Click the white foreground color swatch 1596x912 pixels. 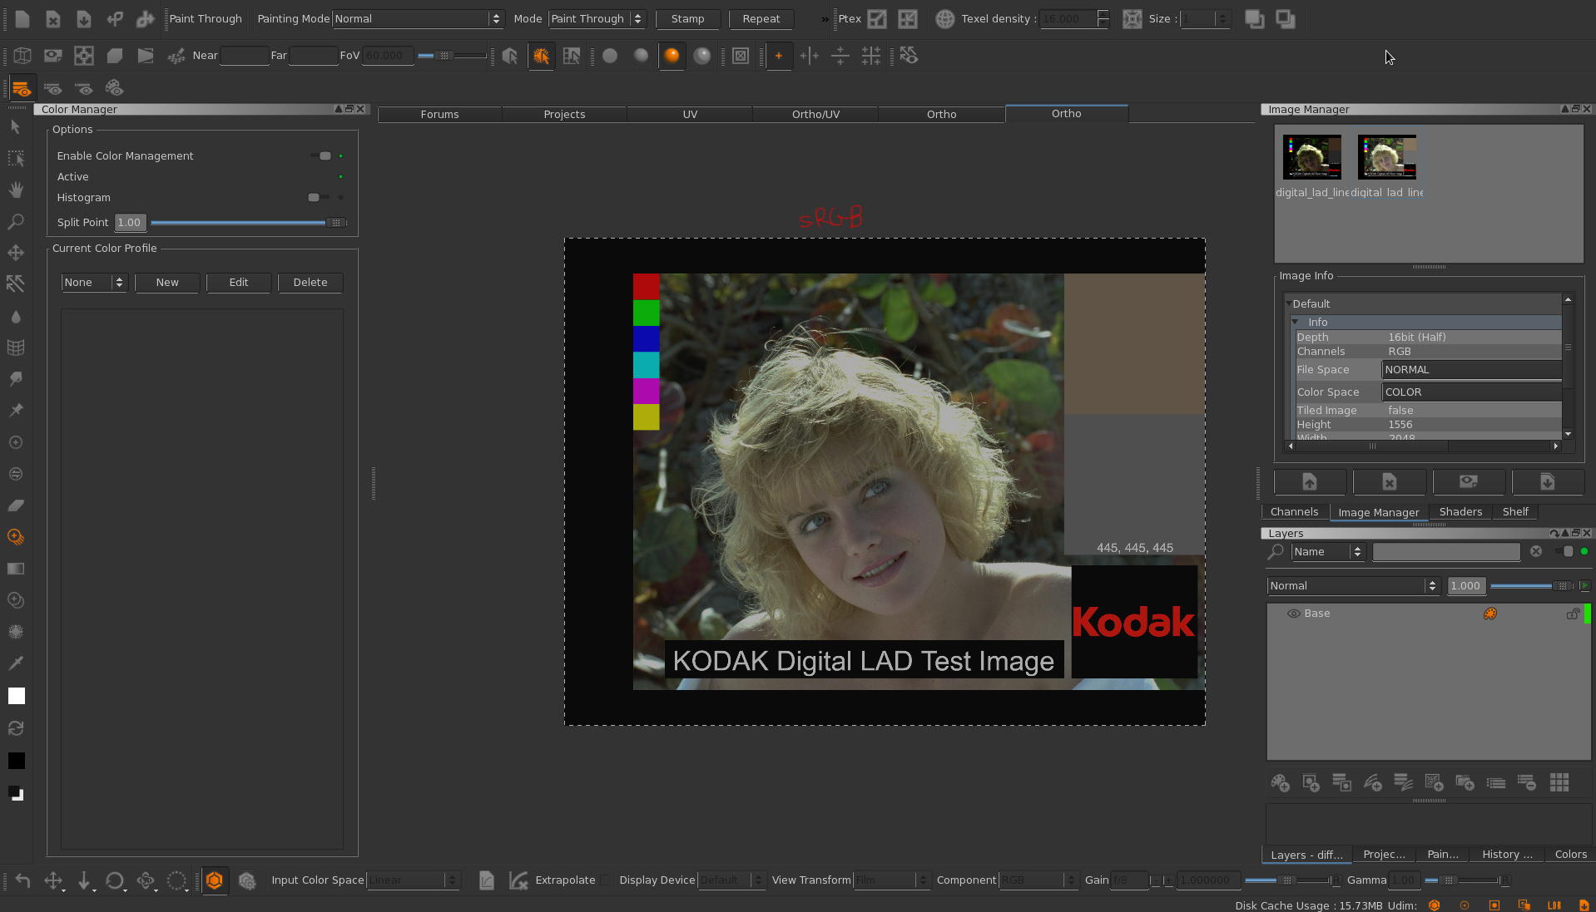(x=17, y=697)
